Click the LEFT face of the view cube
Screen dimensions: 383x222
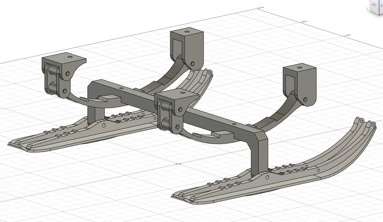(x=374, y=5)
